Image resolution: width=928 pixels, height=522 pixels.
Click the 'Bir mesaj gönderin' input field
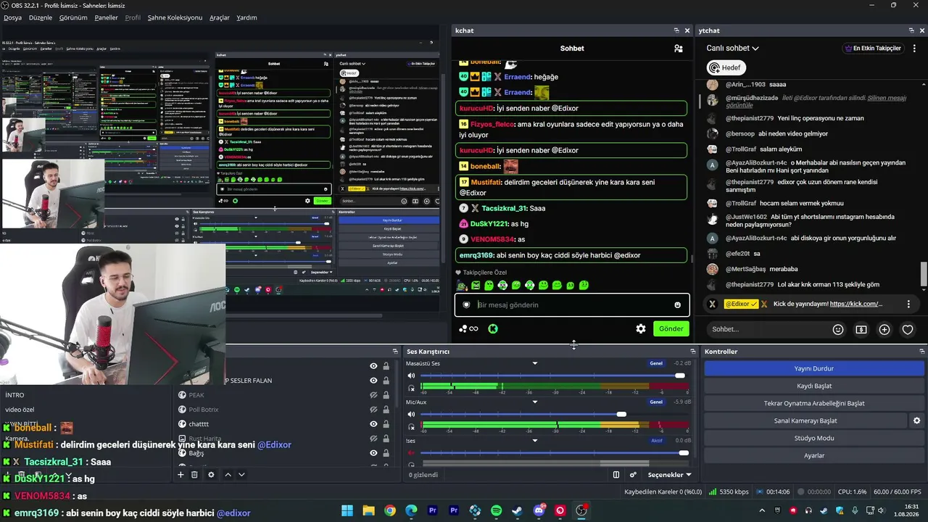point(572,305)
